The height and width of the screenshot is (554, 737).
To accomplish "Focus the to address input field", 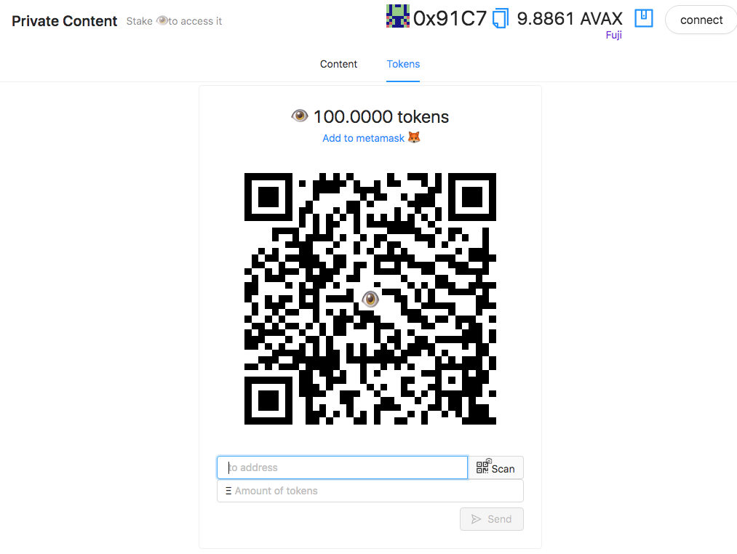I will [x=342, y=467].
